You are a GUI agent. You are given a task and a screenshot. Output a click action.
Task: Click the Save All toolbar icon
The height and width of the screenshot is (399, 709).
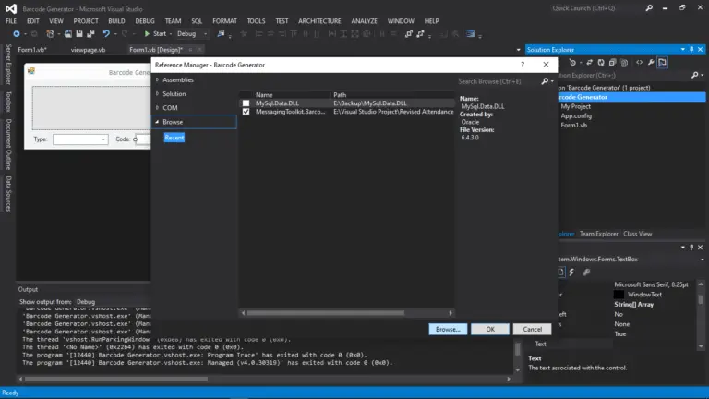[x=89, y=33]
